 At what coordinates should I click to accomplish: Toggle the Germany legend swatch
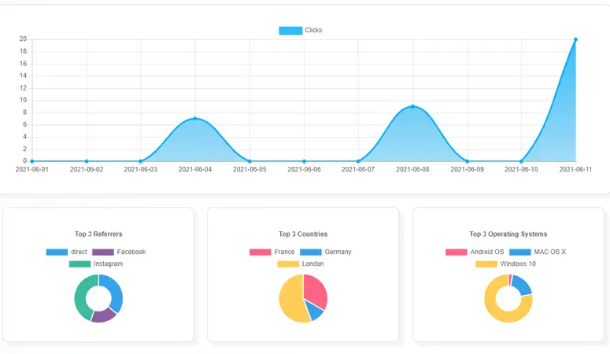click(x=311, y=252)
